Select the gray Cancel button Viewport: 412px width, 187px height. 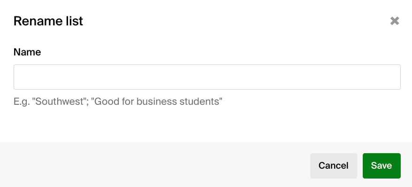coord(334,166)
